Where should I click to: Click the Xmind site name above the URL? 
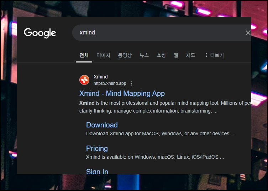point(100,77)
